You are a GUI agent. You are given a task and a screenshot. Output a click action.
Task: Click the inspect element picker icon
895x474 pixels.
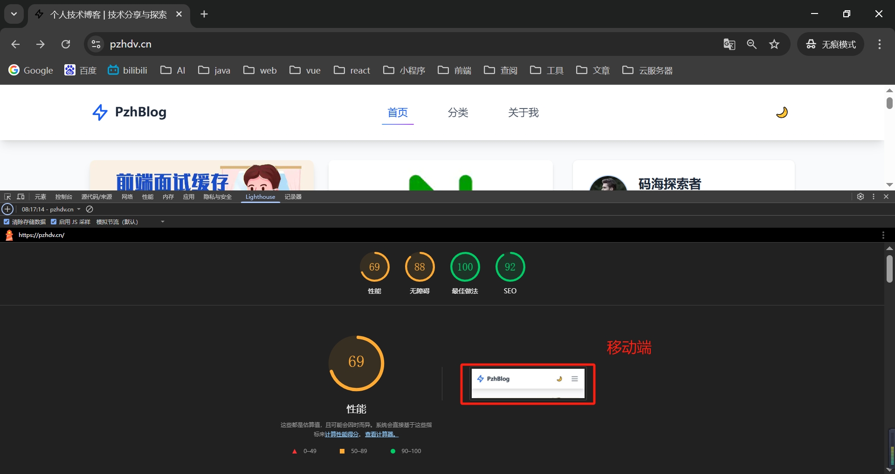7,197
